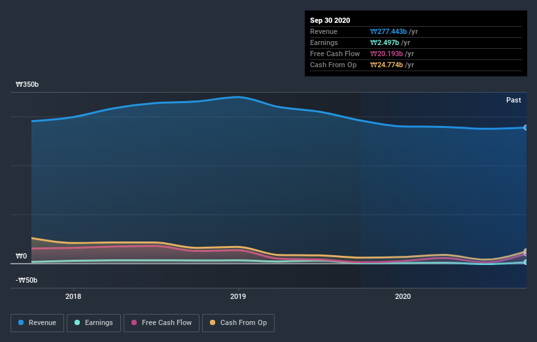Click the Past label on chart
This screenshot has width=537, height=342.
(513, 100)
